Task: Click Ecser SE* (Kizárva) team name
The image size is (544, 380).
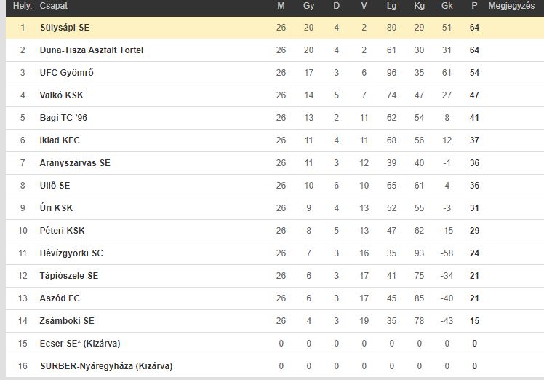Action: 80,344
